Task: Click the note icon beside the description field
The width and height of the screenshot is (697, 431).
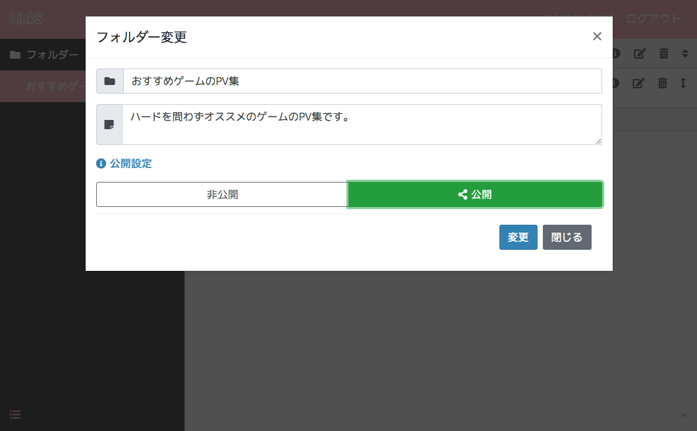Action: click(x=109, y=124)
